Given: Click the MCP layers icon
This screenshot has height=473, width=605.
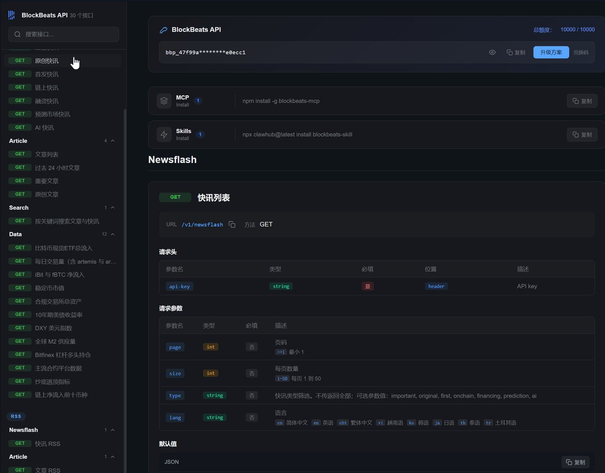Looking at the screenshot, I should 164,101.
